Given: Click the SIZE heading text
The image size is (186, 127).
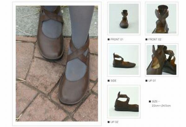Looking at the screenshot, I should click(x=155, y=102).
